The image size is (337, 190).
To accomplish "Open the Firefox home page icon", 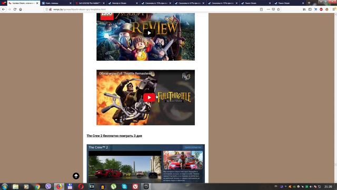I will (21, 9).
